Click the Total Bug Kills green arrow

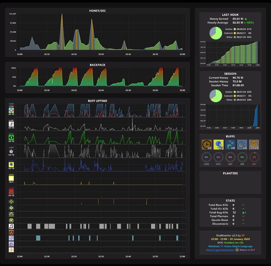pos(243,213)
